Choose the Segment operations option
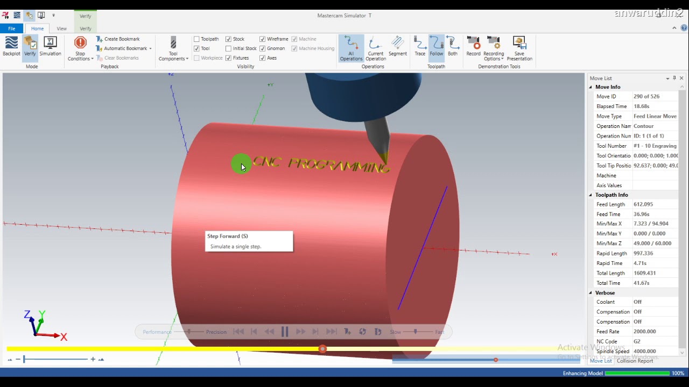 tap(398, 46)
